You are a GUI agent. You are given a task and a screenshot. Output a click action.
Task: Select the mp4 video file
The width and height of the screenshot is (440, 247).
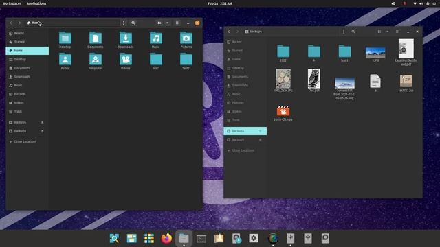pyautogui.click(x=283, y=111)
